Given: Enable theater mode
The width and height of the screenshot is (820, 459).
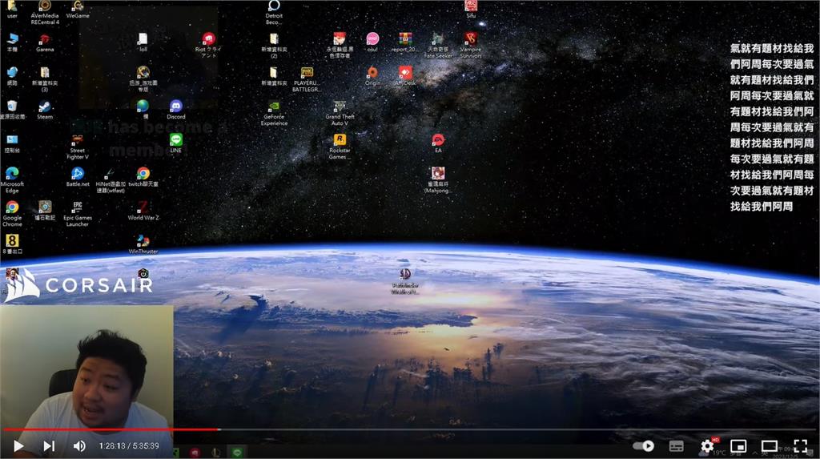Looking at the screenshot, I should (770, 446).
